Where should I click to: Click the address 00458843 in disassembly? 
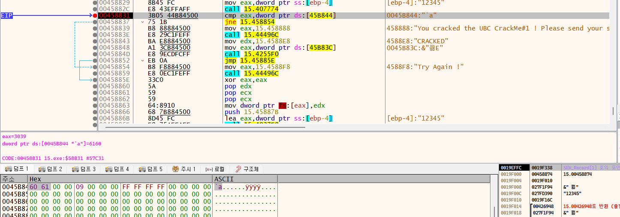(x=114, y=41)
